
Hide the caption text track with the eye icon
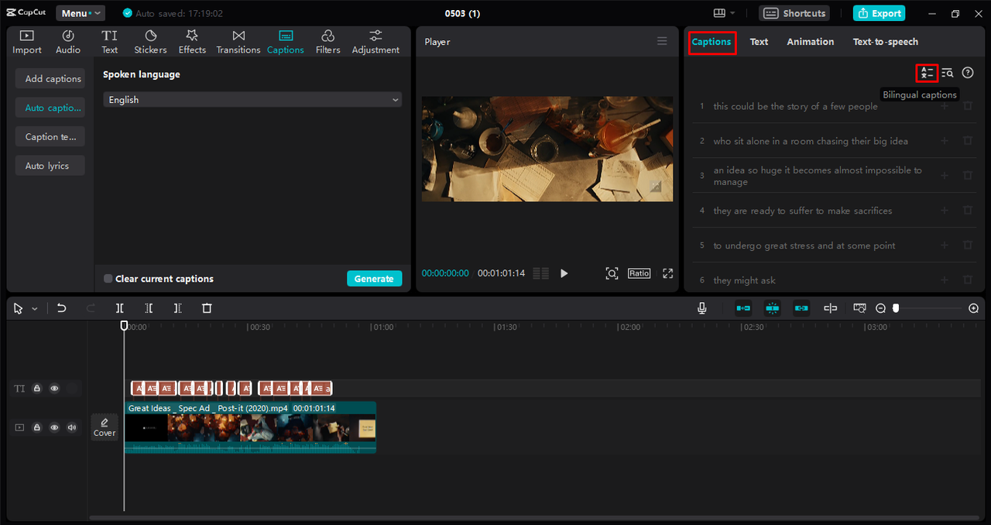click(x=54, y=389)
